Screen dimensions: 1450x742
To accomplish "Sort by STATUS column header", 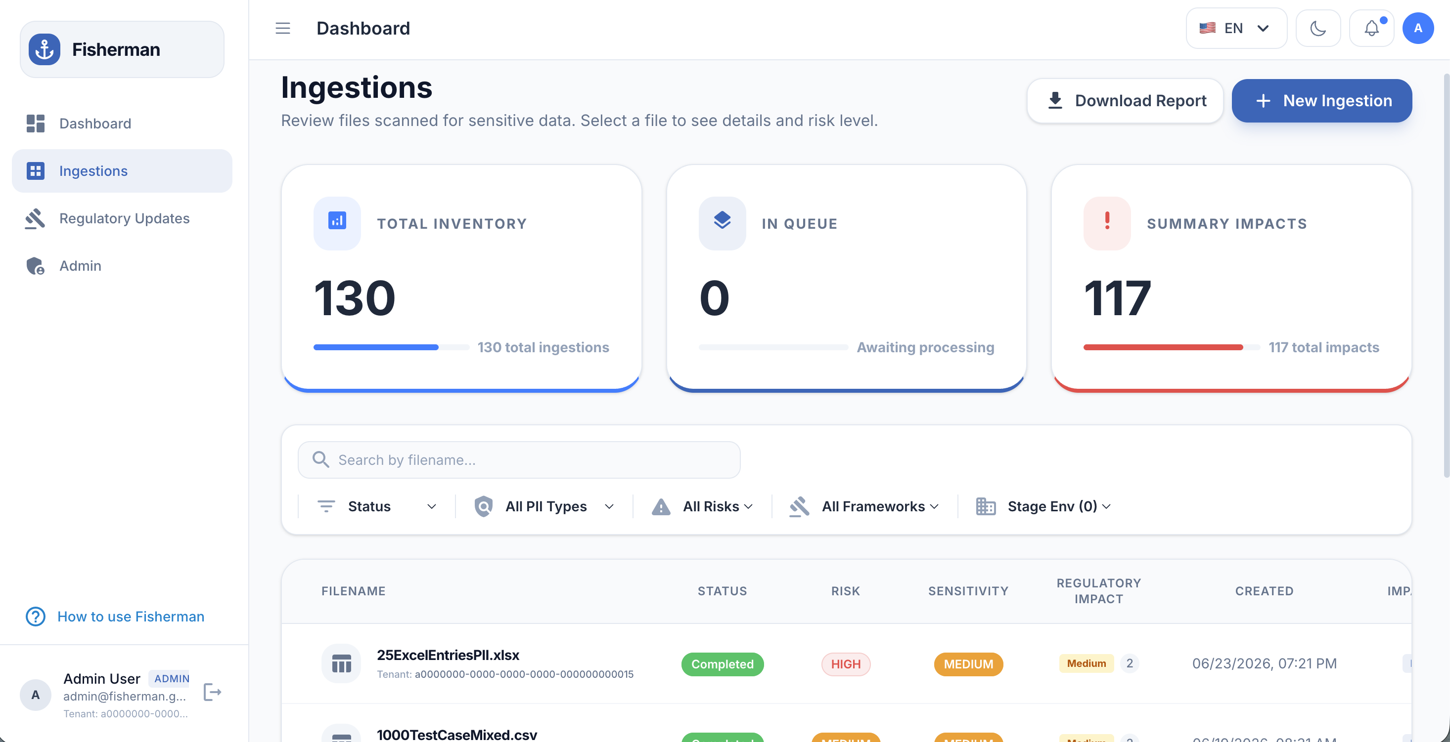I will (x=722, y=591).
